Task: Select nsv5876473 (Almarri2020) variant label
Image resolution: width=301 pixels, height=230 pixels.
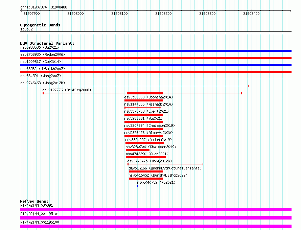Action: click(148, 133)
